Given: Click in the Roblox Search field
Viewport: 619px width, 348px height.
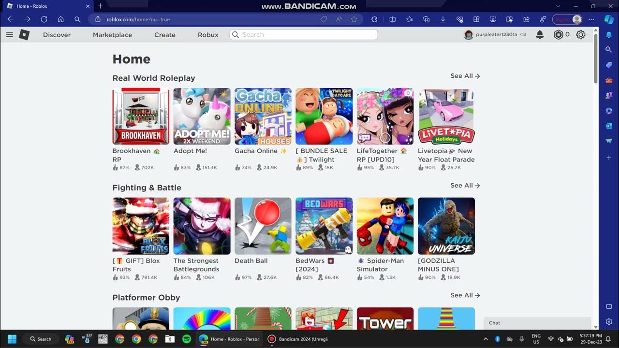Looking at the screenshot, I should [x=304, y=35].
